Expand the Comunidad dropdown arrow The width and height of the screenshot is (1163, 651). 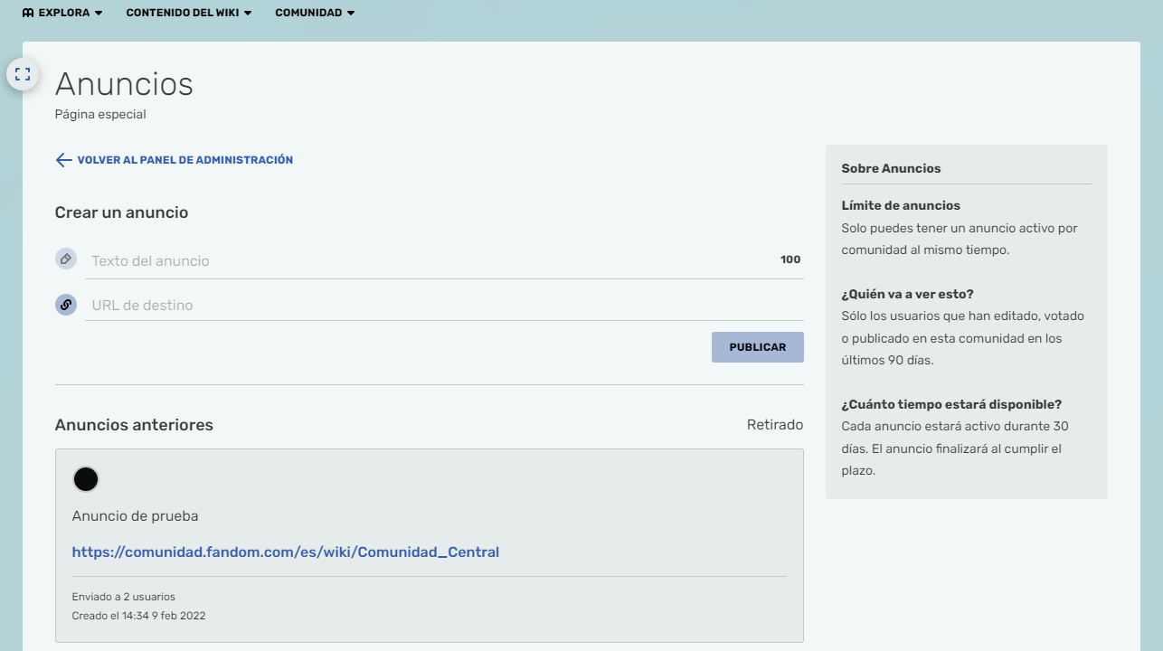point(350,13)
